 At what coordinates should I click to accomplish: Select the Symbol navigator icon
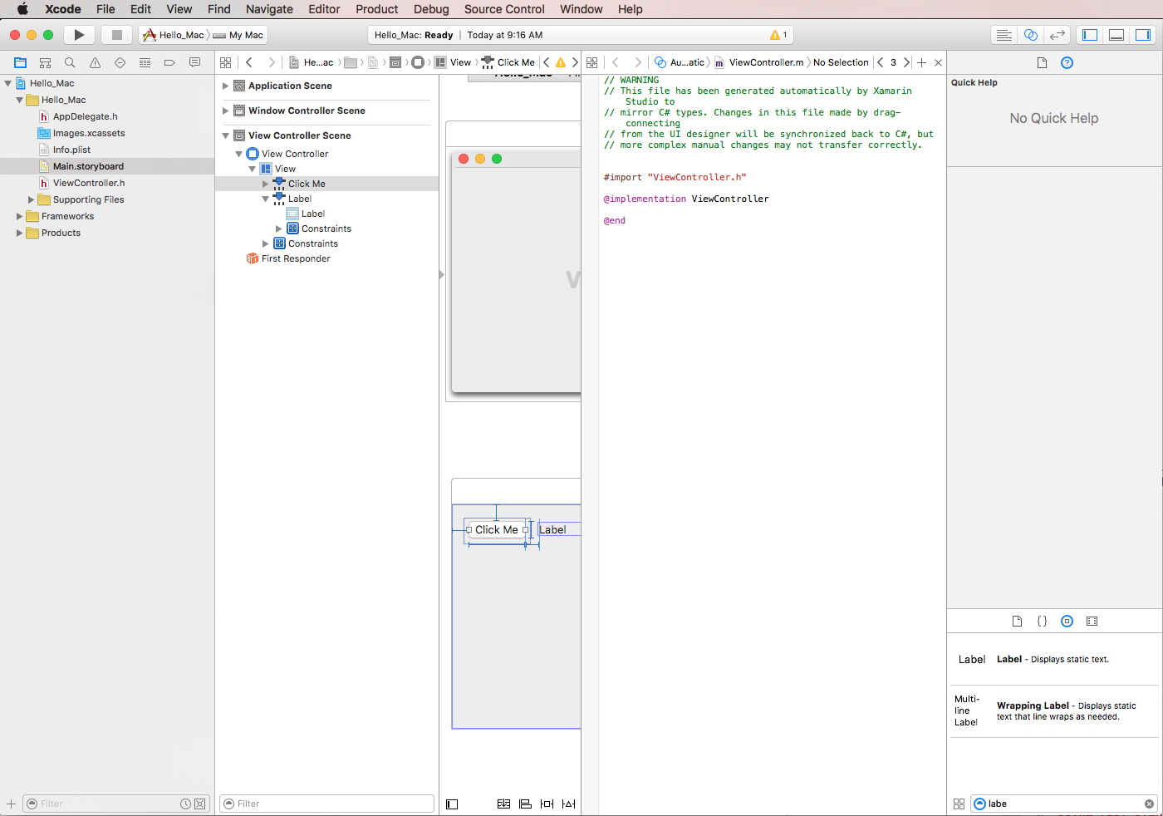tap(45, 62)
